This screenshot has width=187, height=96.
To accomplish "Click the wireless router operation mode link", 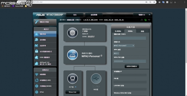I will tap(70, 20).
